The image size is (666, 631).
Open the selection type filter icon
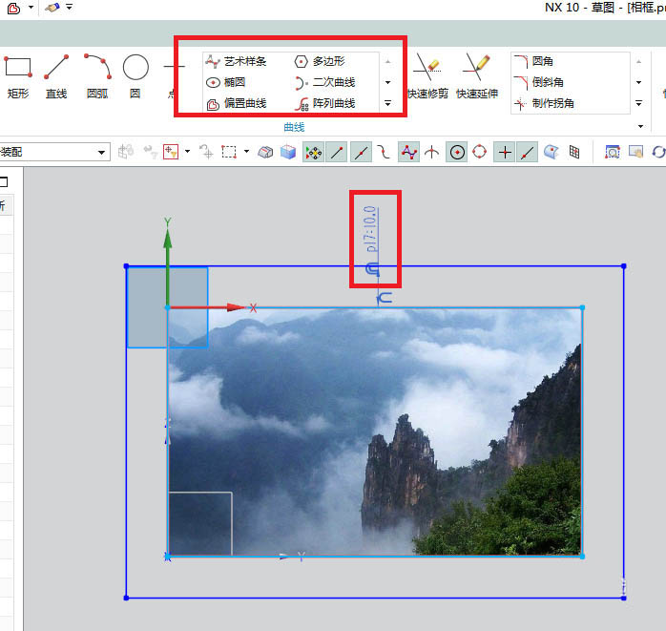[x=171, y=152]
